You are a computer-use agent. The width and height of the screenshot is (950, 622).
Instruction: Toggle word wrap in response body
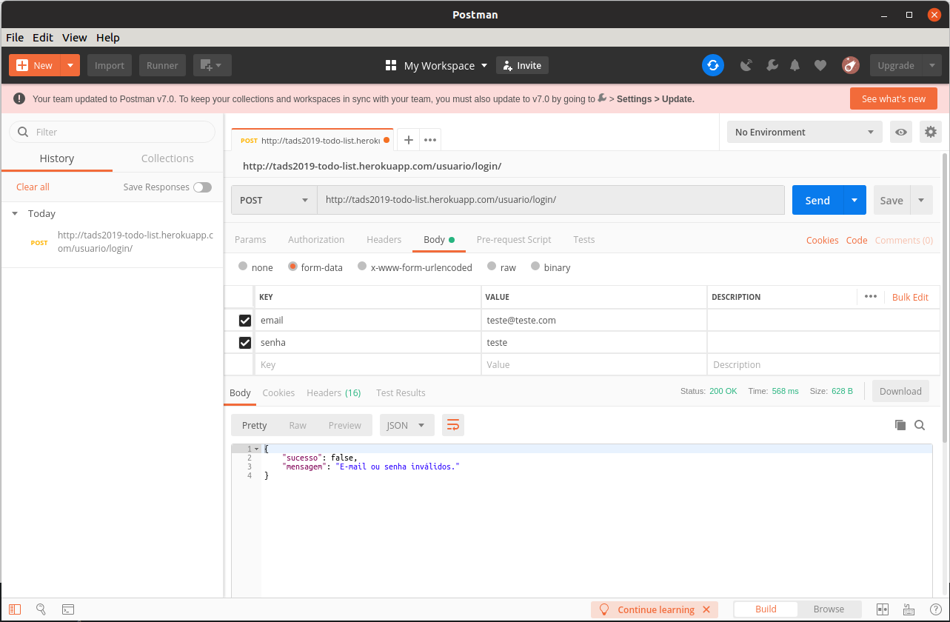[453, 425]
